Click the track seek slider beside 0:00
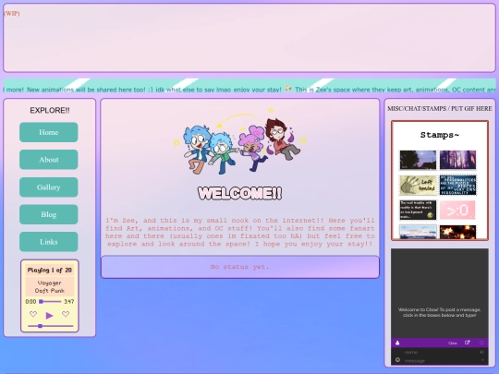This screenshot has width=499, height=374. coord(50,301)
